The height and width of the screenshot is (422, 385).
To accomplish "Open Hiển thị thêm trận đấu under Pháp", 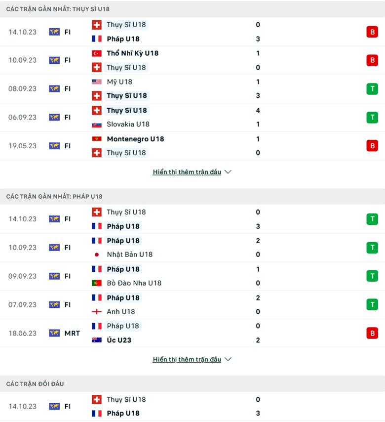I will [187, 360].
